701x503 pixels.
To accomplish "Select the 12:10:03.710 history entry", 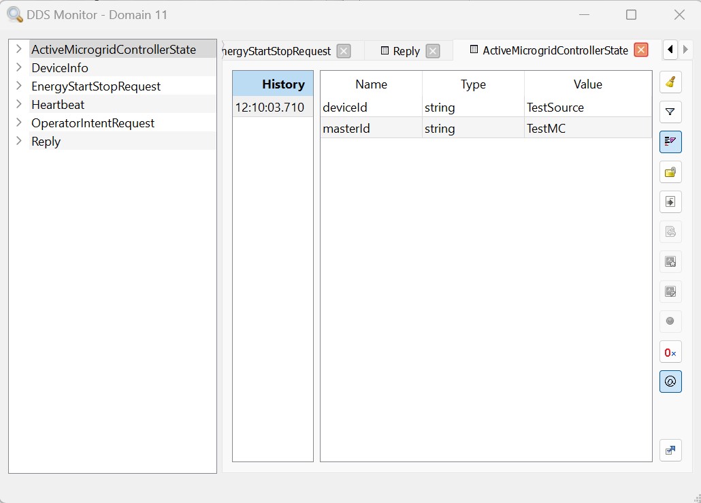I will (270, 107).
